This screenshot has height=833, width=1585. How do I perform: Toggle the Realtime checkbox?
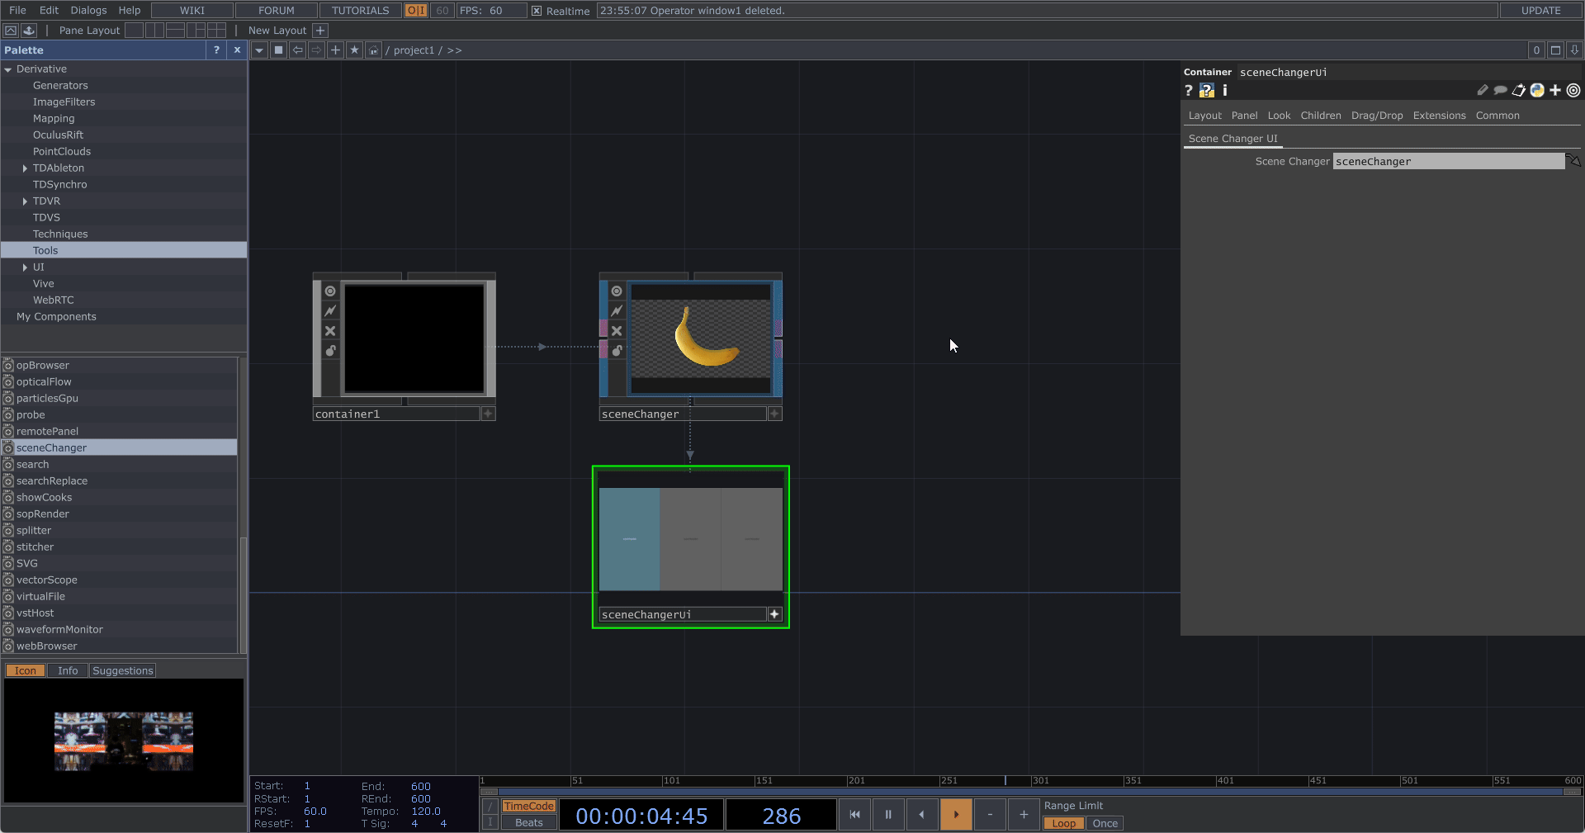(x=537, y=11)
